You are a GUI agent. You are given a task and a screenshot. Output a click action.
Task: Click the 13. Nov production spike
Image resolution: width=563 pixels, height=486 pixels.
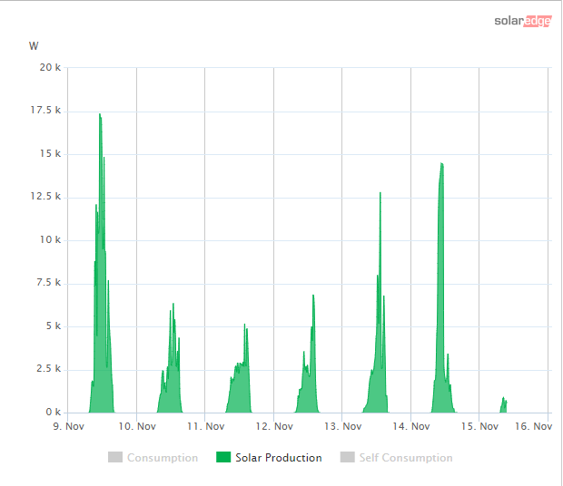(x=380, y=194)
